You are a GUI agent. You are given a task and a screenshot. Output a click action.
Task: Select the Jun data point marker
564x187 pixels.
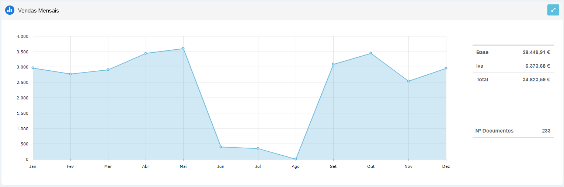coord(221,147)
